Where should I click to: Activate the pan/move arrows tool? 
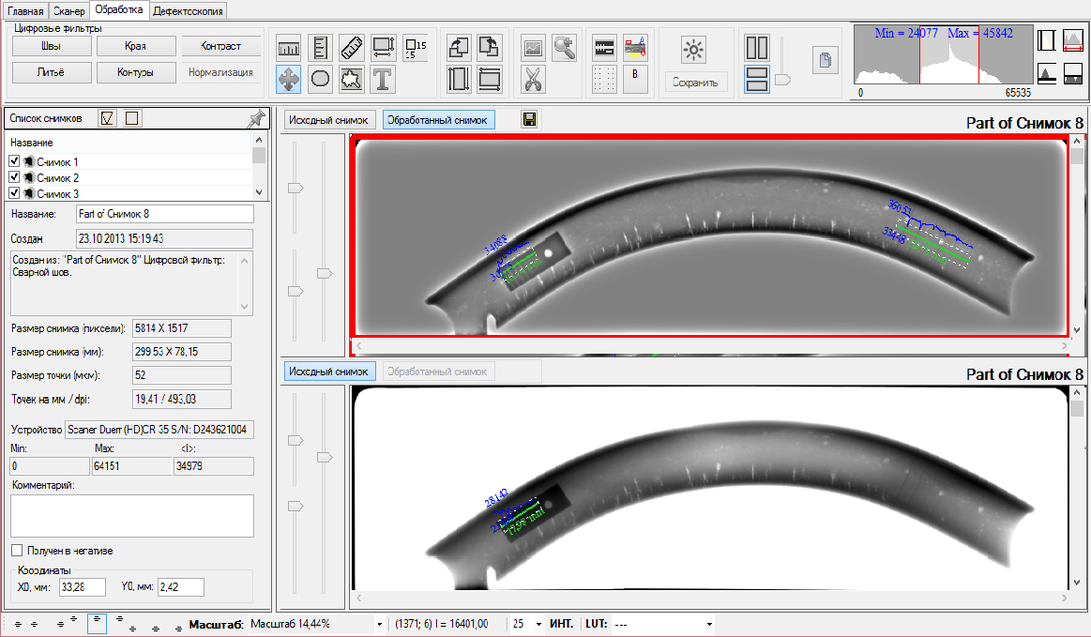pos(289,81)
